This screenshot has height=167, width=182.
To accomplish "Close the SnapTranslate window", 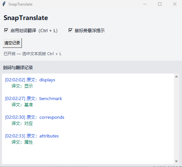I will click(x=175, y=4).
